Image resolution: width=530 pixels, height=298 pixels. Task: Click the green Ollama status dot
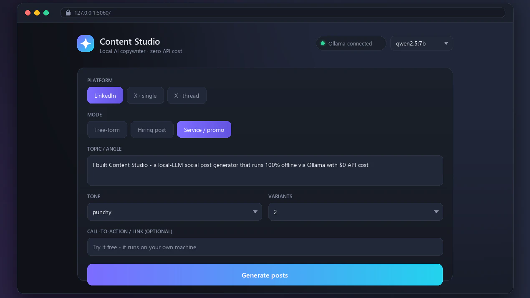pyautogui.click(x=323, y=43)
